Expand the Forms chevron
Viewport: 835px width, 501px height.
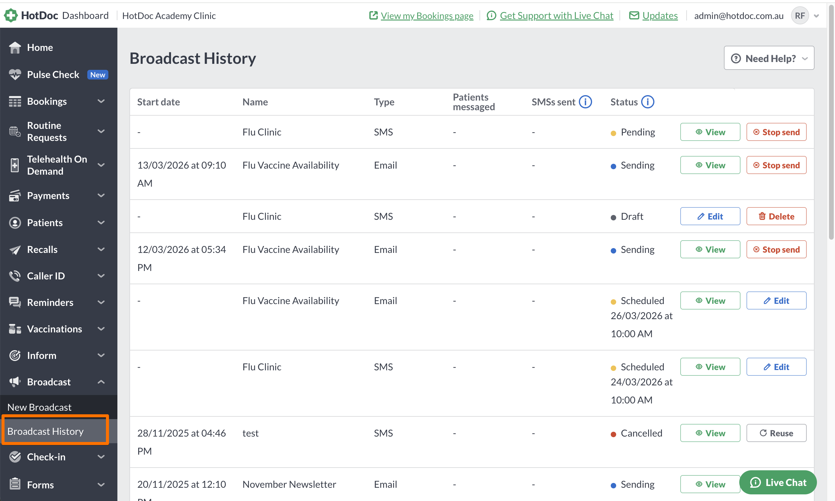[101, 484]
